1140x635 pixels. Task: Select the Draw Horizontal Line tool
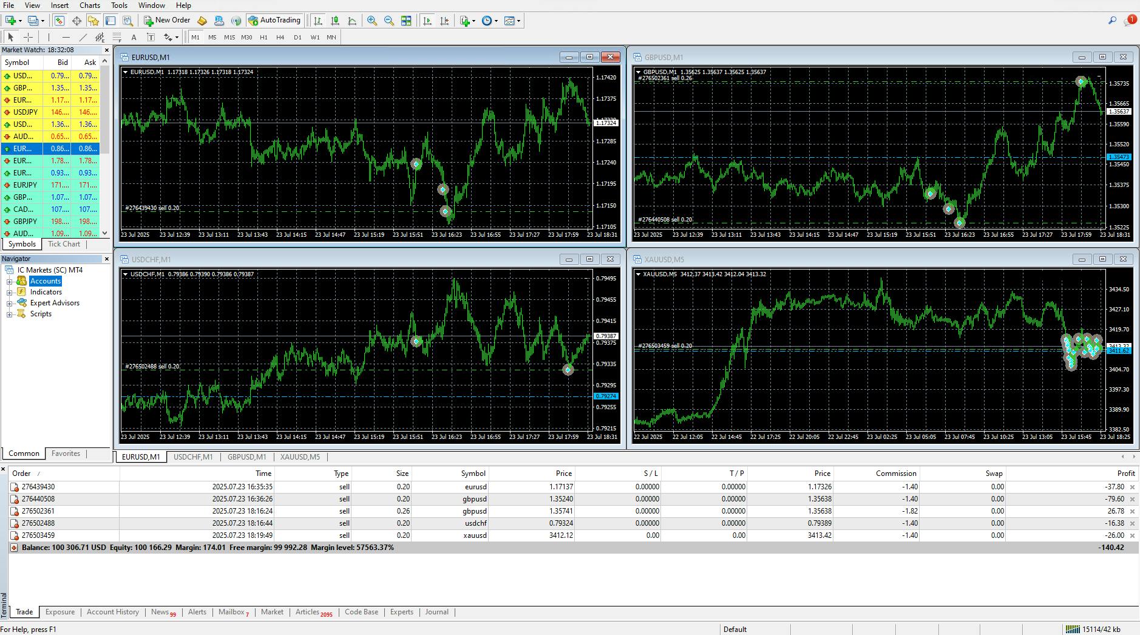point(66,37)
